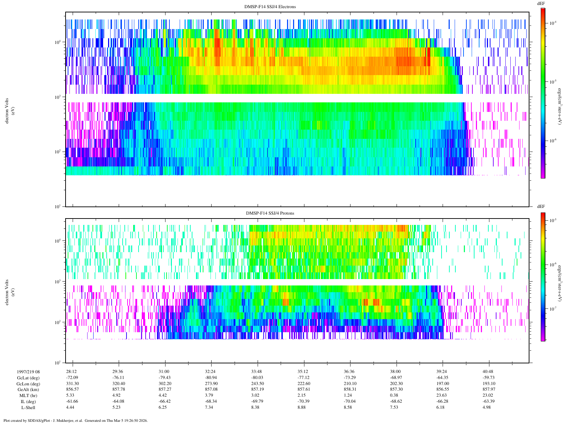
Task: Click the DMSP-F14 SSJ/4 Protons plot title
Action: coord(270,213)
